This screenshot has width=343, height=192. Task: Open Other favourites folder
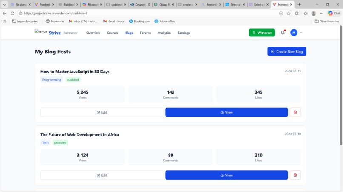pos(327,21)
